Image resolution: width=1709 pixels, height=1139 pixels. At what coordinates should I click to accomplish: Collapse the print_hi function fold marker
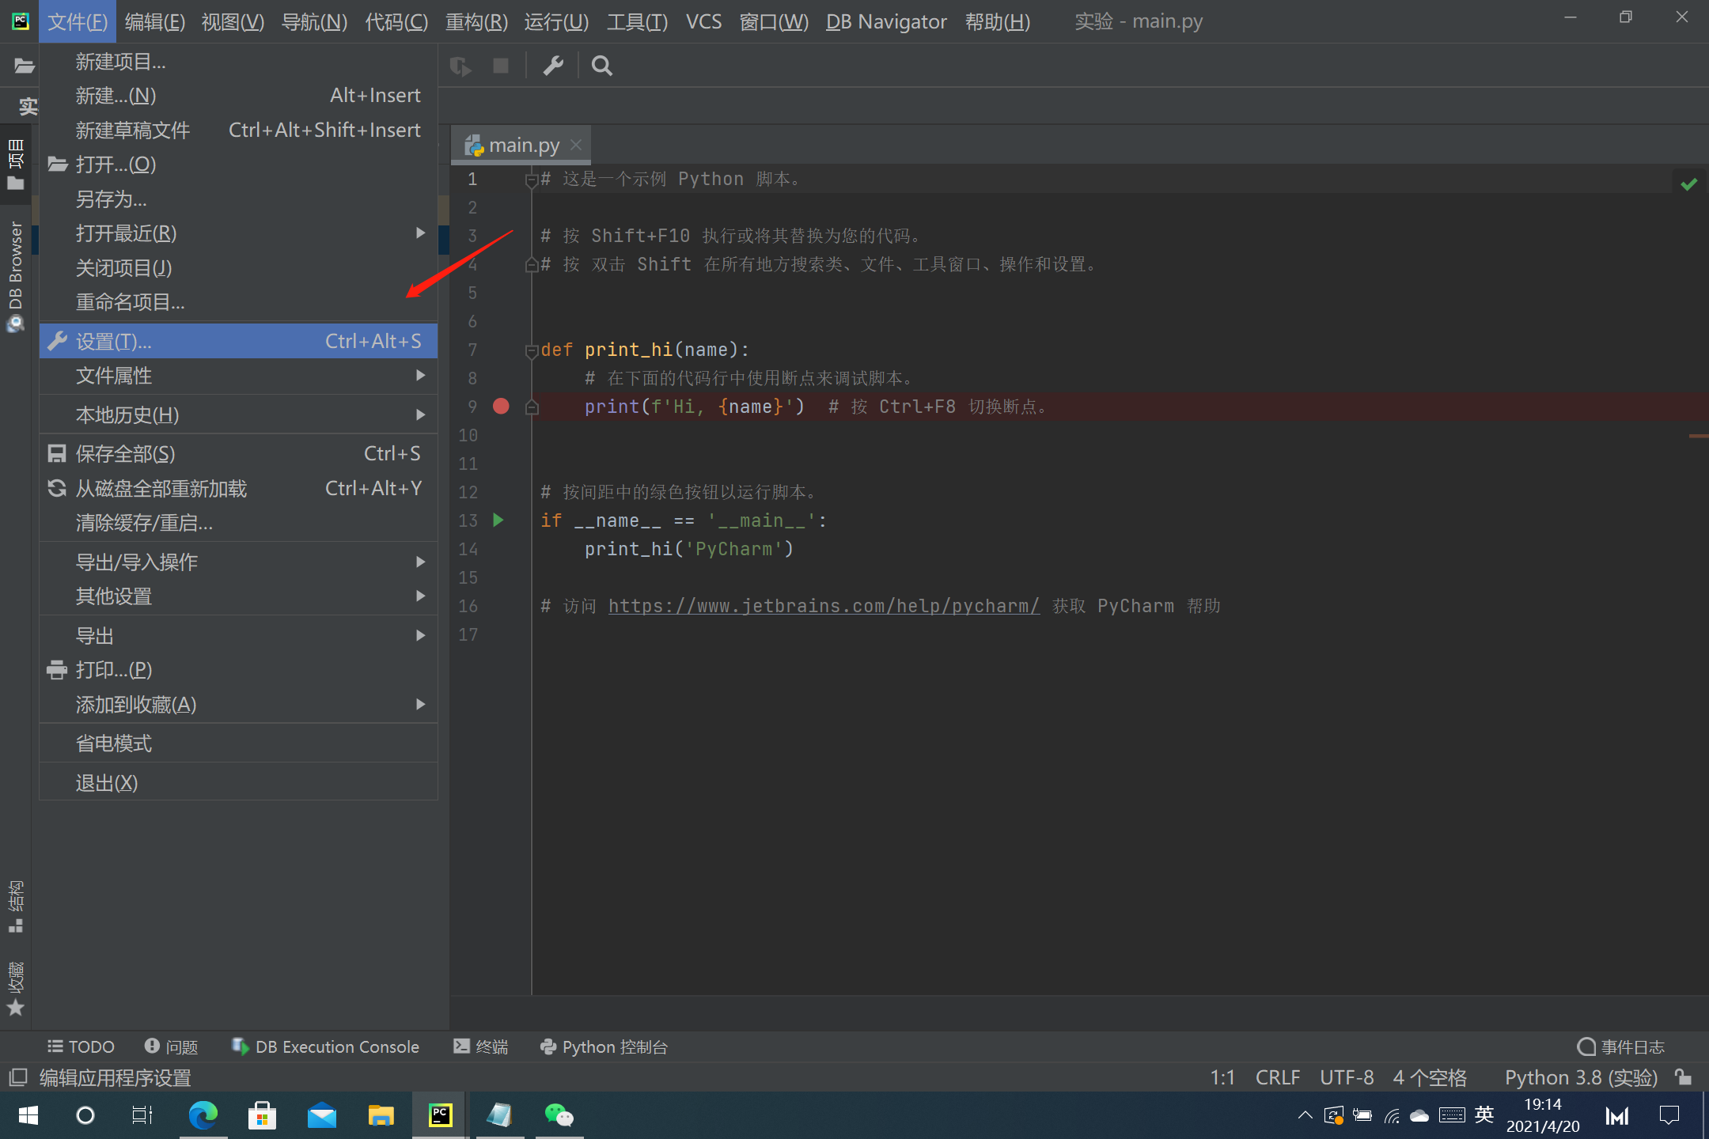tap(532, 350)
